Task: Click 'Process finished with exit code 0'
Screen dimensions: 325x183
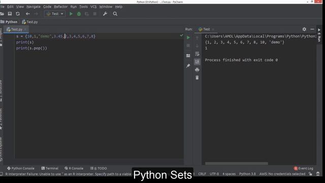Action: click(241, 60)
